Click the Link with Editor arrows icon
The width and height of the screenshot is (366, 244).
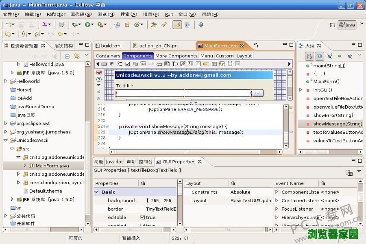point(76,56)
